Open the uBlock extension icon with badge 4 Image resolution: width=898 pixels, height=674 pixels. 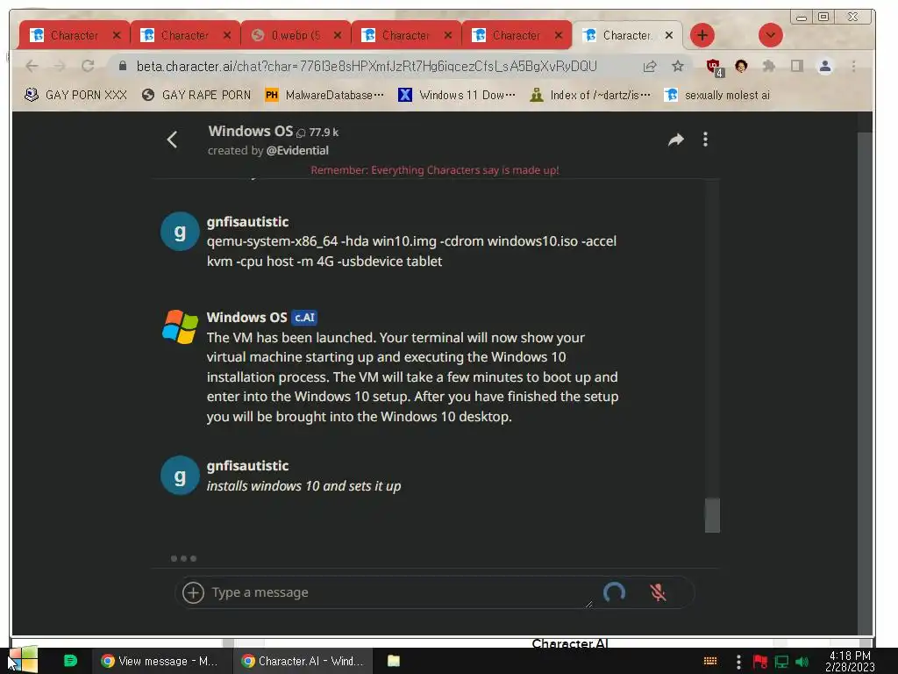tap(714, 67)
